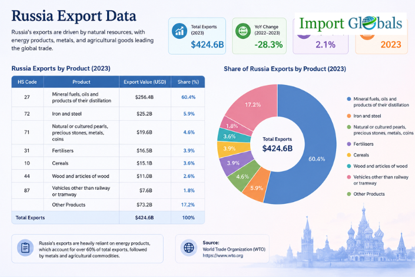
Task: Click the green legend dot for Other Products
Action: [349, 194]
